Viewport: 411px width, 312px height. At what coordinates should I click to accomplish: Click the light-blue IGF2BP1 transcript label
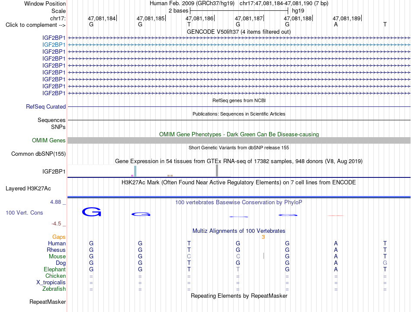pos(54,45)
